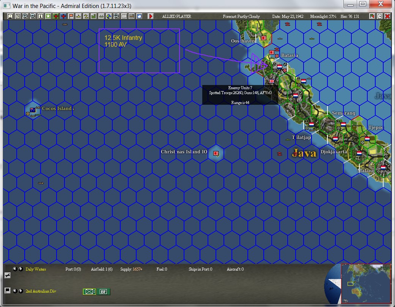Viewport: 395px width, 307px height.
Task: Click the Port: 0 (0) value
Action: point(73,269)
